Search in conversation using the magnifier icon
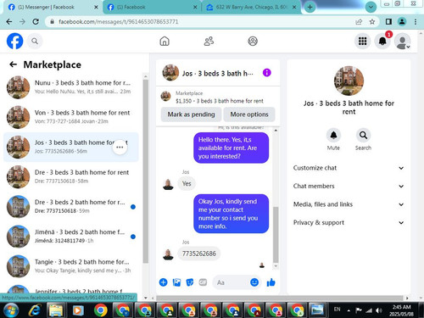The height and width of the screenshot is (318, 424). pos(363,136)
